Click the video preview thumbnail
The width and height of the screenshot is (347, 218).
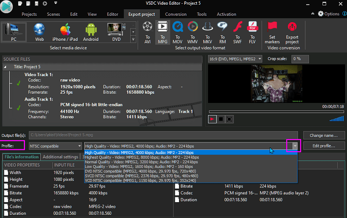point(277,84)
